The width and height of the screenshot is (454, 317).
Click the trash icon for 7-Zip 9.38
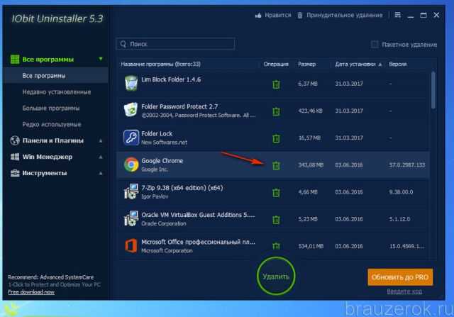pyautogui.click(x=276, y=192)
